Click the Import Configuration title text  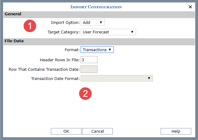point(96,7)
